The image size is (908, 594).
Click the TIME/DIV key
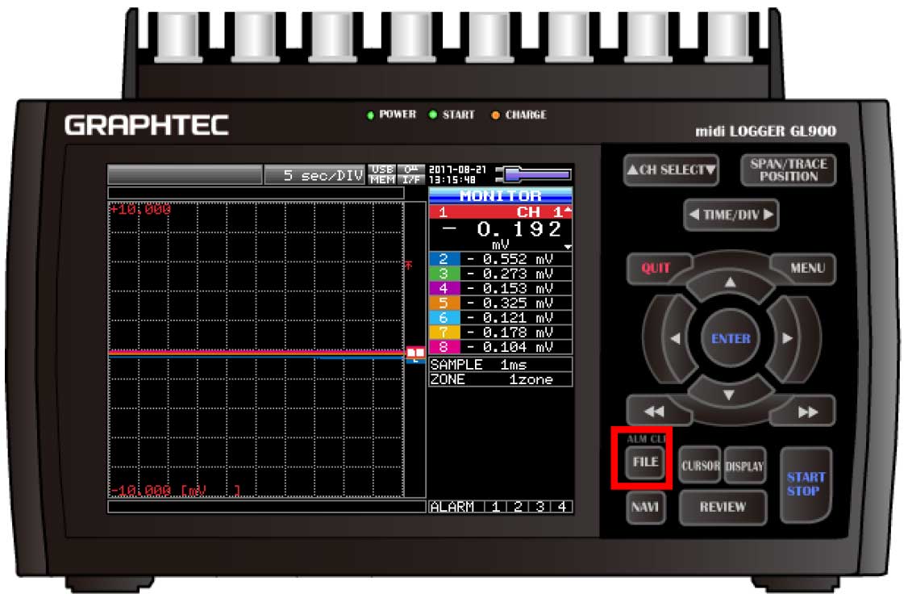731,215
